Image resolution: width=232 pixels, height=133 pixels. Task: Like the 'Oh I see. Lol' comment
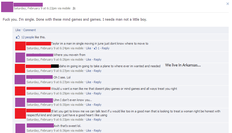click(89, 82)
